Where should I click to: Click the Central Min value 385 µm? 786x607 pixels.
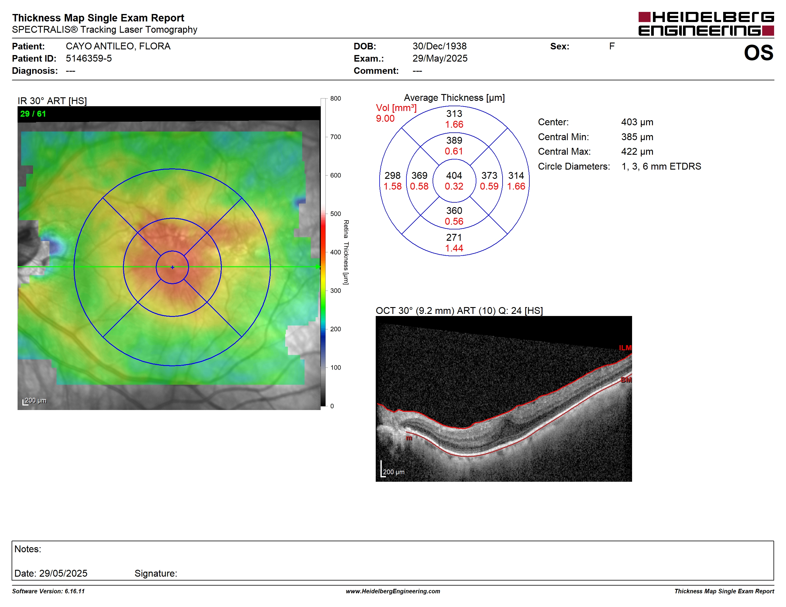point(637,137)
